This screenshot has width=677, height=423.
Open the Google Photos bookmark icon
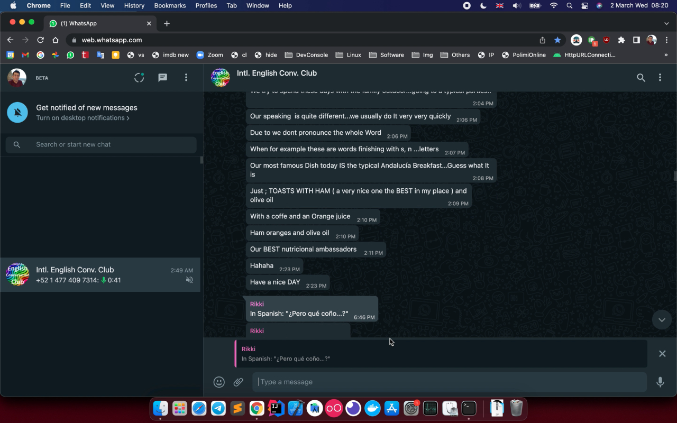55,55
